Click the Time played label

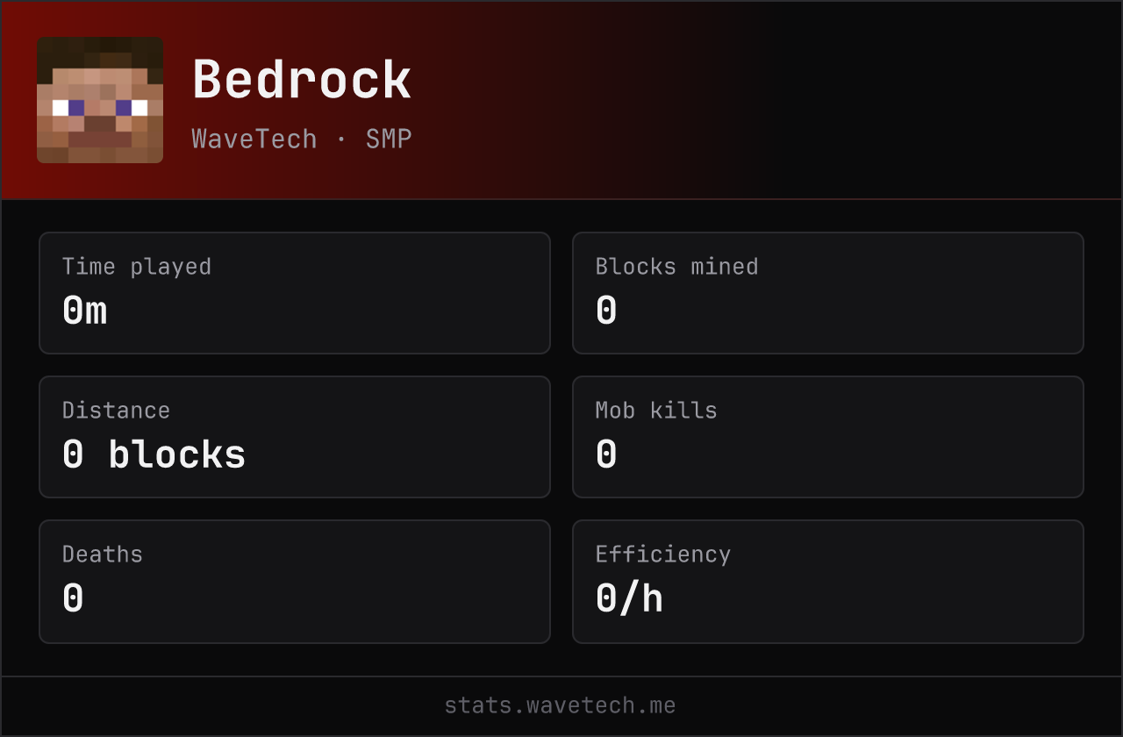[137, 267]
